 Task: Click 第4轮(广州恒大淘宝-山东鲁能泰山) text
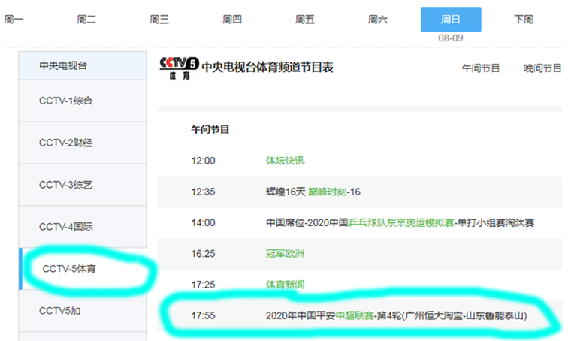(x=452, y=315)
